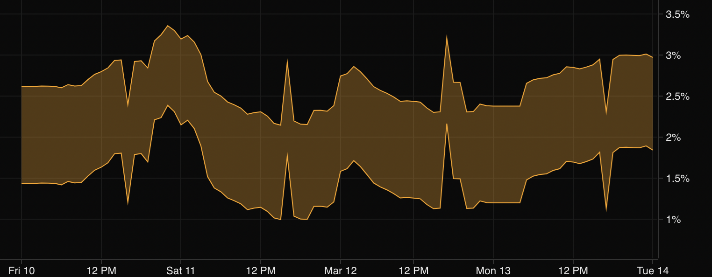Click the 'Mar 12' x-axis label
The height and width of the screenshot is (277, 712).
[x=341, y=270]
